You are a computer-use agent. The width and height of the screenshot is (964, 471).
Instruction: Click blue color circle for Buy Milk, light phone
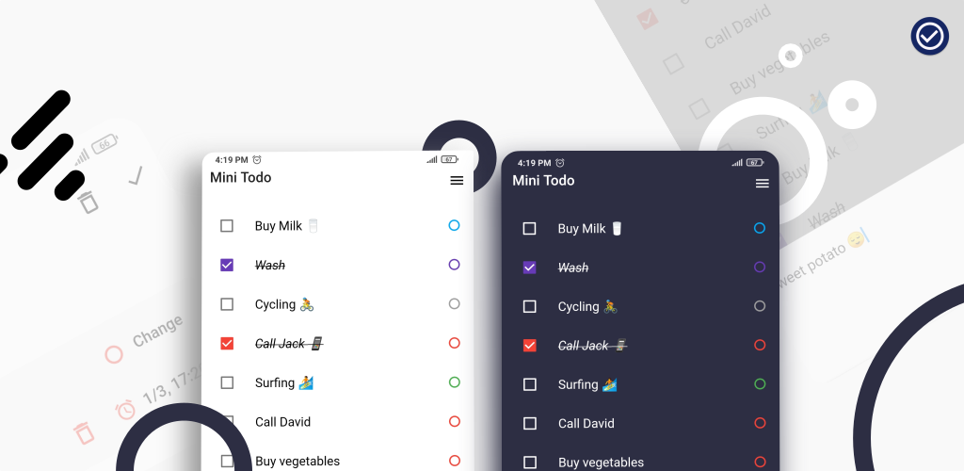pos(455,225)
